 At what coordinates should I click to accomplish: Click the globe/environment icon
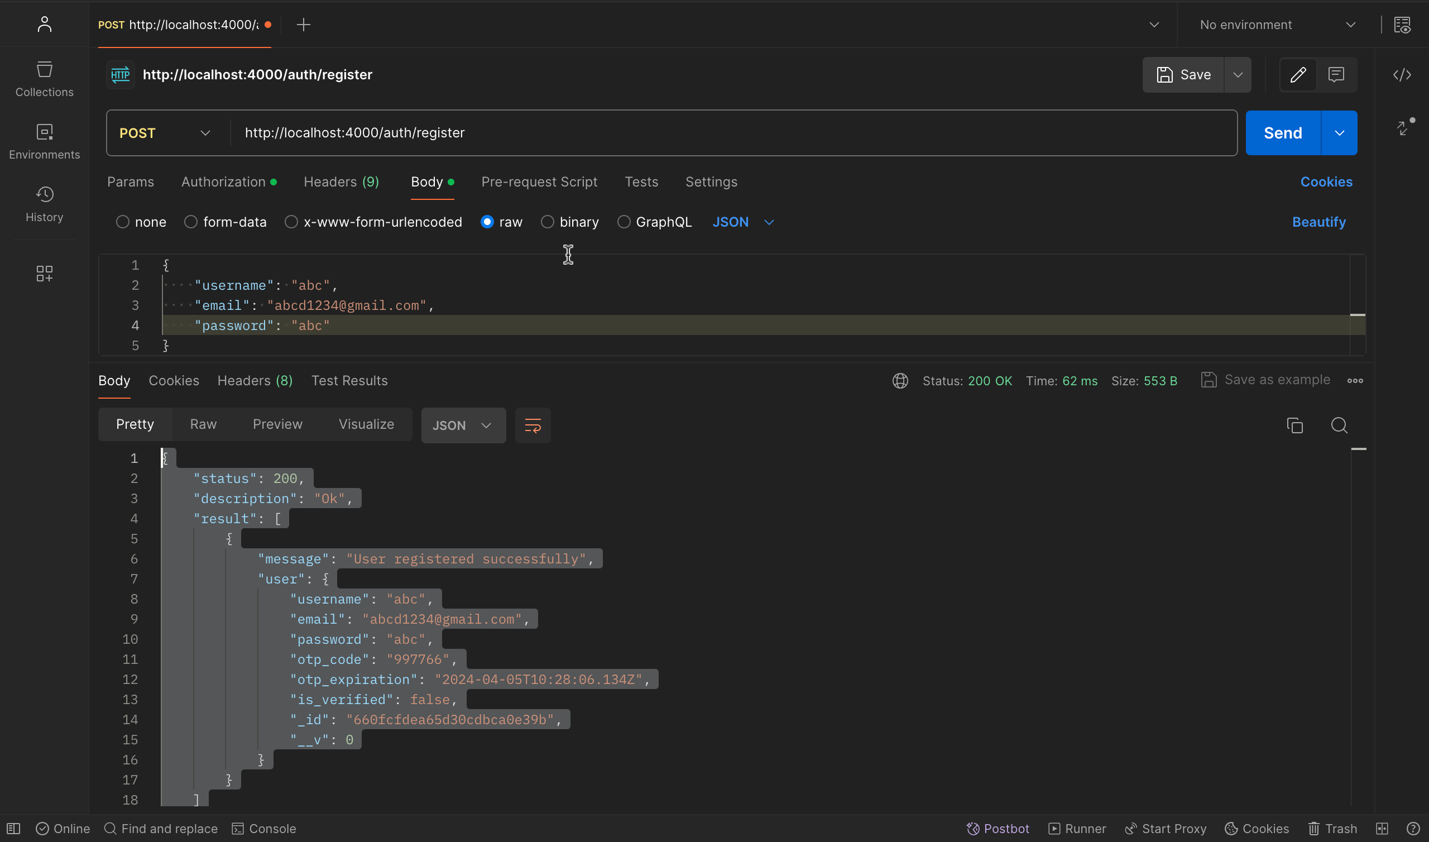click(899, 380)
